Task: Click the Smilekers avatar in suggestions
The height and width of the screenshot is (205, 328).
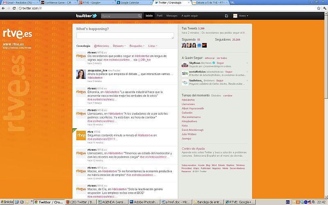Action: (x=185, y=82)
